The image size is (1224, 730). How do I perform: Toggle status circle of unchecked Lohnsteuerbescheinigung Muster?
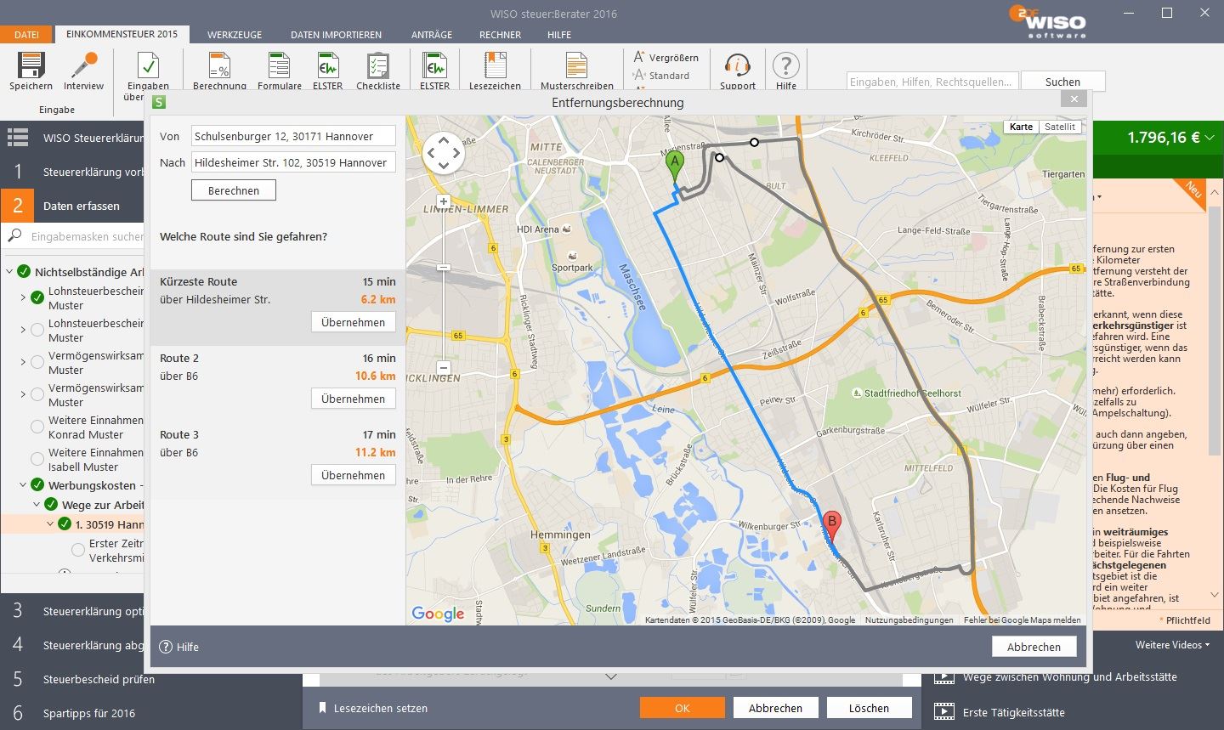37,330
